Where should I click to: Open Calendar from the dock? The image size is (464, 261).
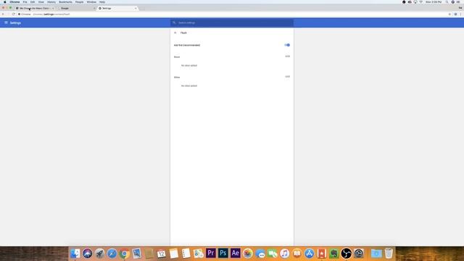(x=161, y=253)
